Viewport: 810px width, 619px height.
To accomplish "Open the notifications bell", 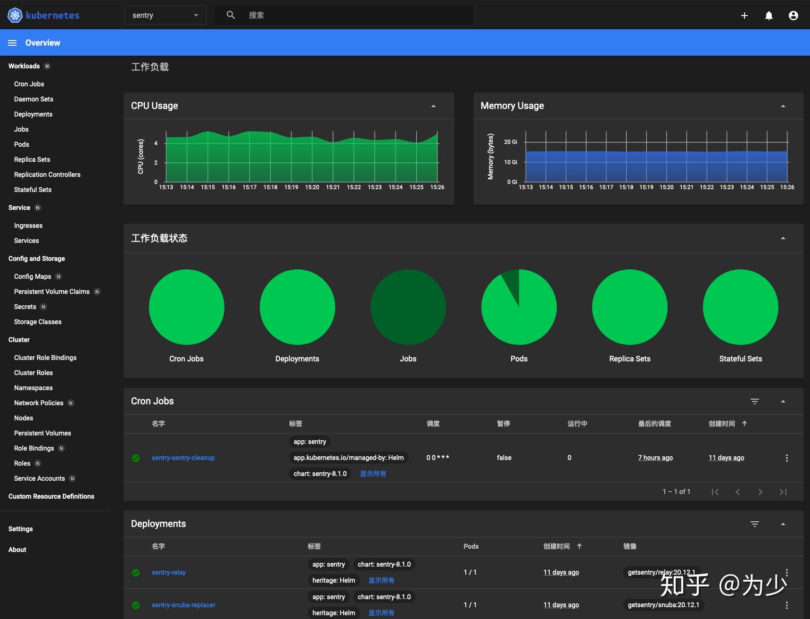I will point(769,16).
